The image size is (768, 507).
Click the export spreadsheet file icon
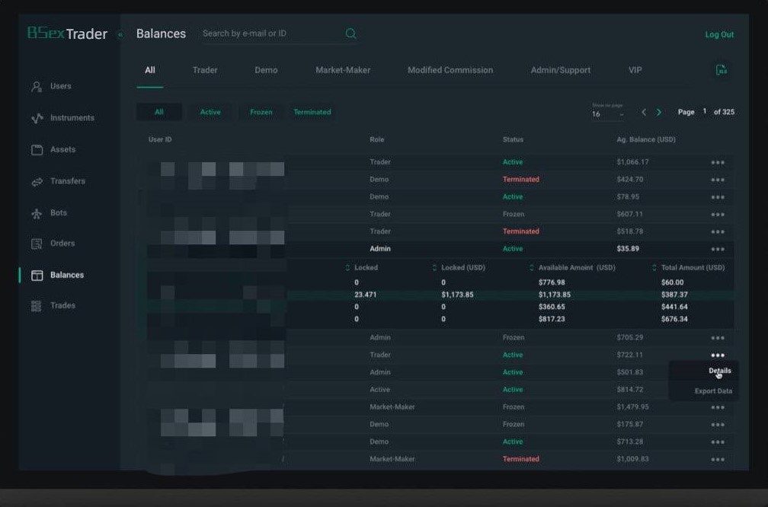pos(721,70)
